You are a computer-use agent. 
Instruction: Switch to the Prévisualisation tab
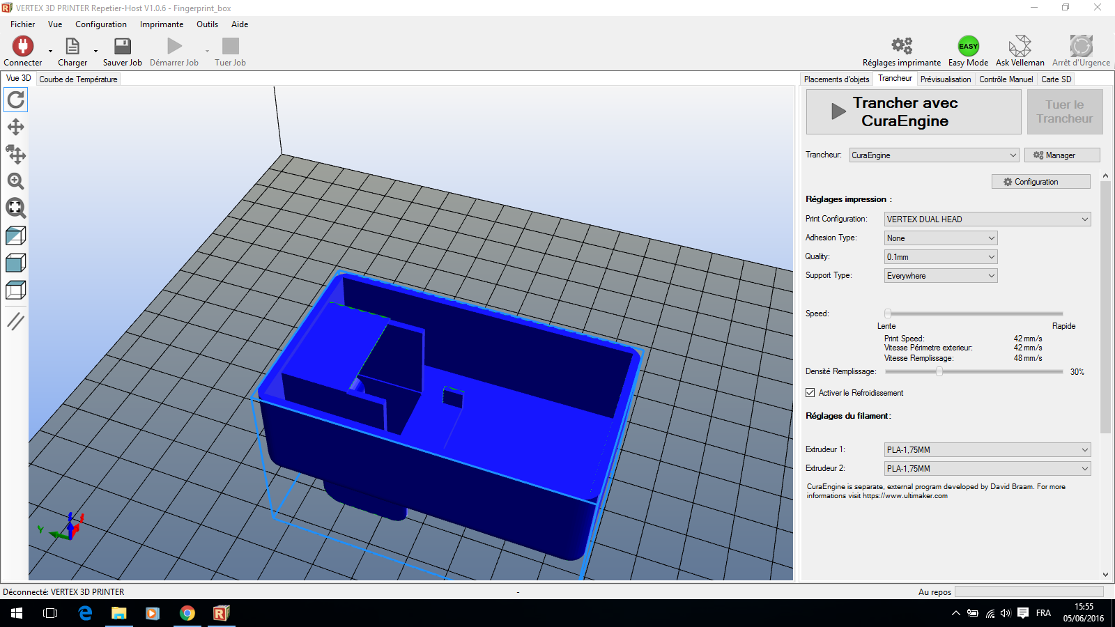click(946, 79)
